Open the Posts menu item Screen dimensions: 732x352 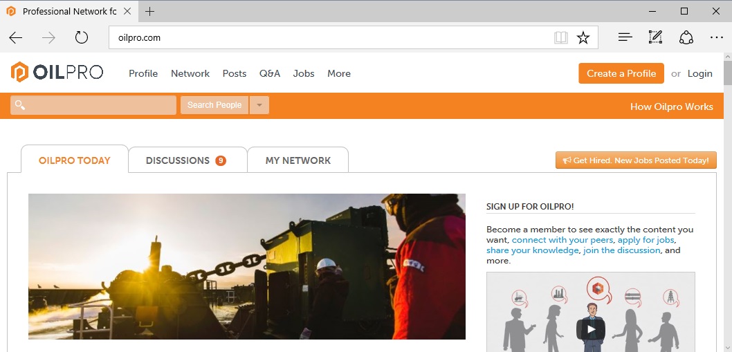pyautogui.click(x=235, y=73)
